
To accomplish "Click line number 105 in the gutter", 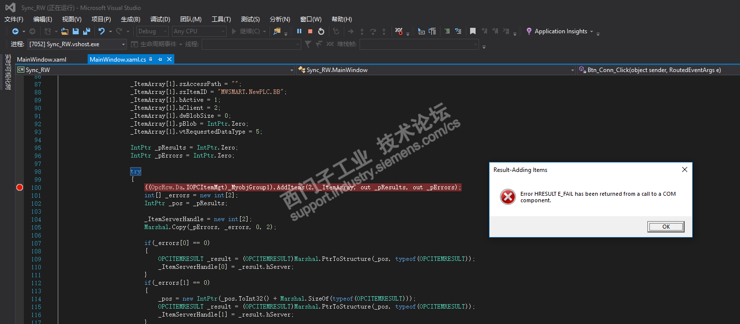I will click(x=36, y=227).
